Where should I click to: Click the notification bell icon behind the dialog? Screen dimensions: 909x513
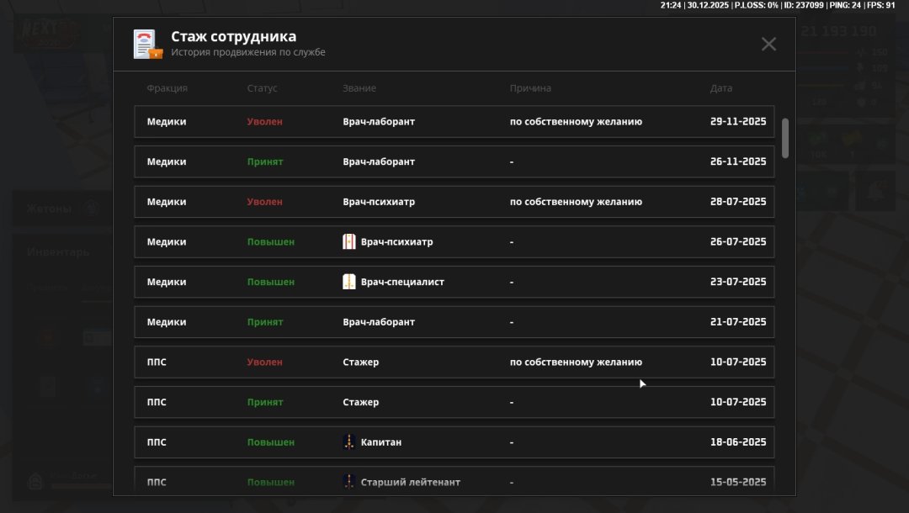point(875,191)
